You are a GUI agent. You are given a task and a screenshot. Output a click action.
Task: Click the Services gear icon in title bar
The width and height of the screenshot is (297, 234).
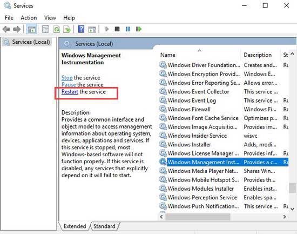(x=8, y=6)
